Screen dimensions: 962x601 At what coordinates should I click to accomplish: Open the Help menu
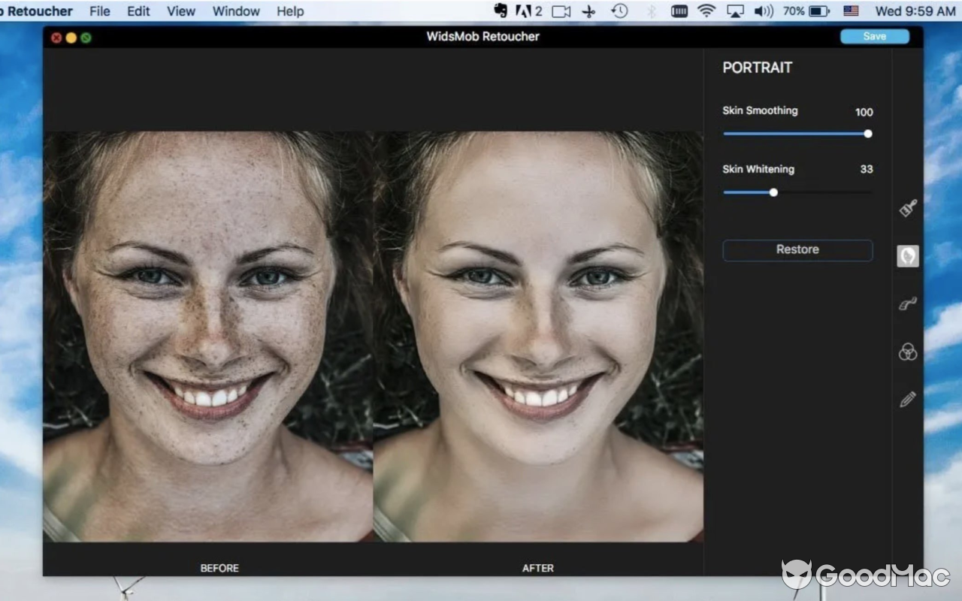click(x=289, y=11)
